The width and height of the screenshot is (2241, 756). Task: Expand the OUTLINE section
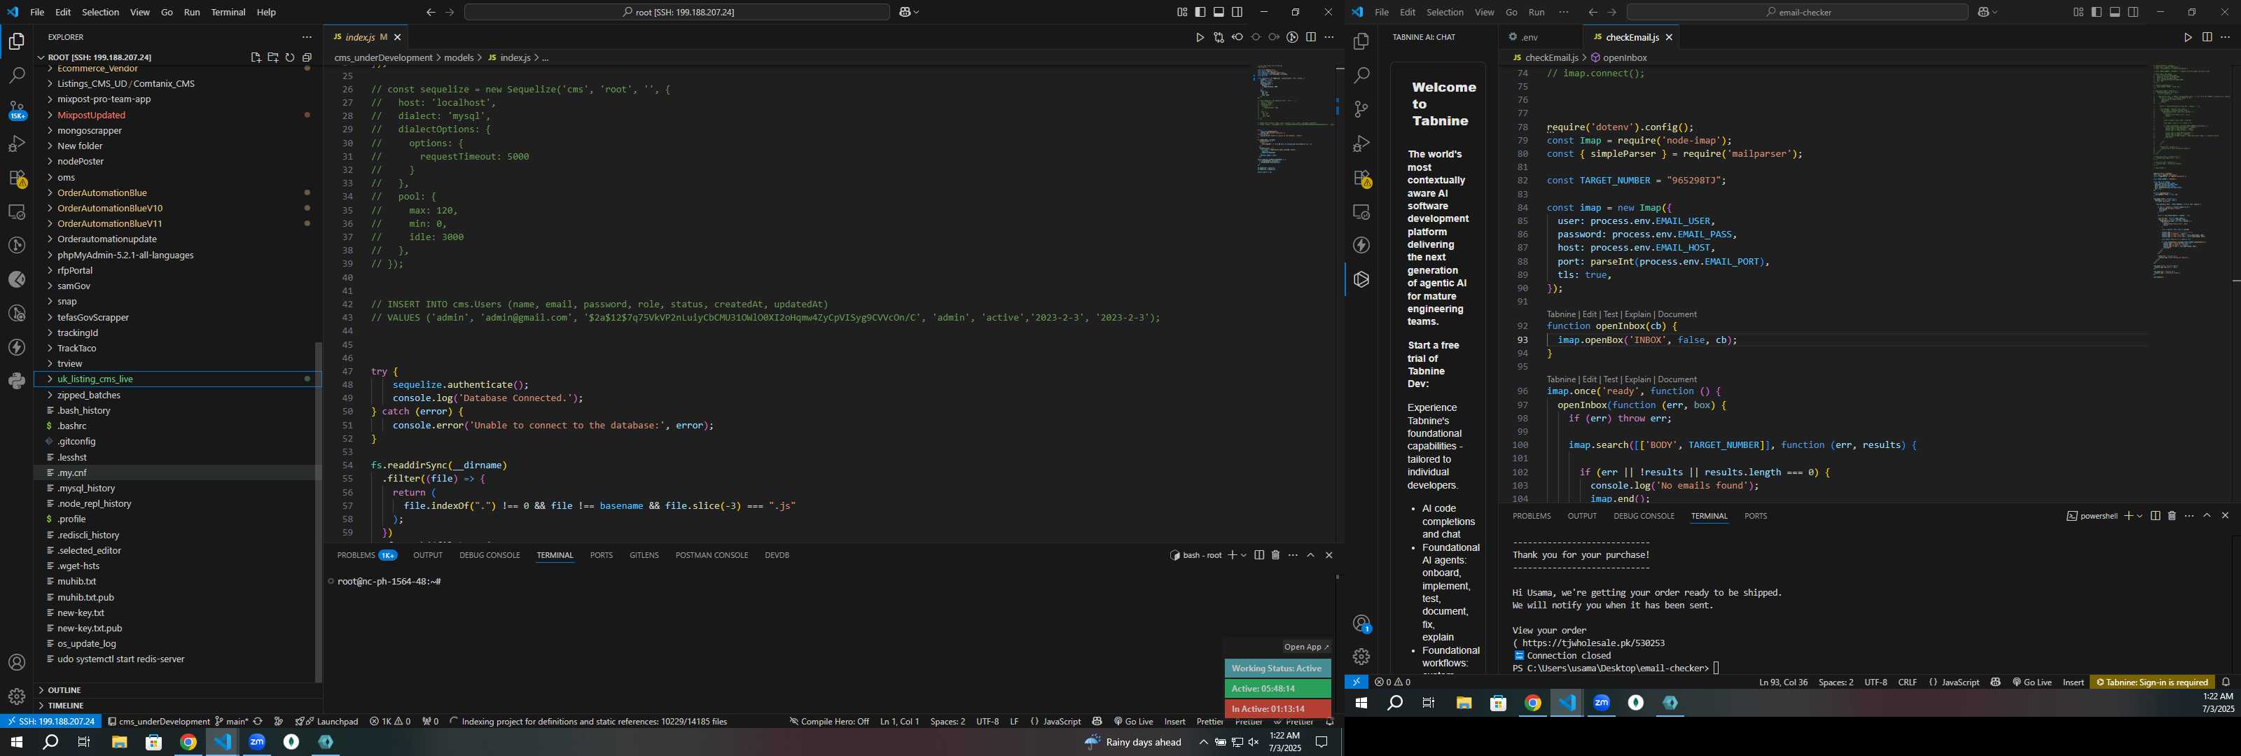[177, 690]
